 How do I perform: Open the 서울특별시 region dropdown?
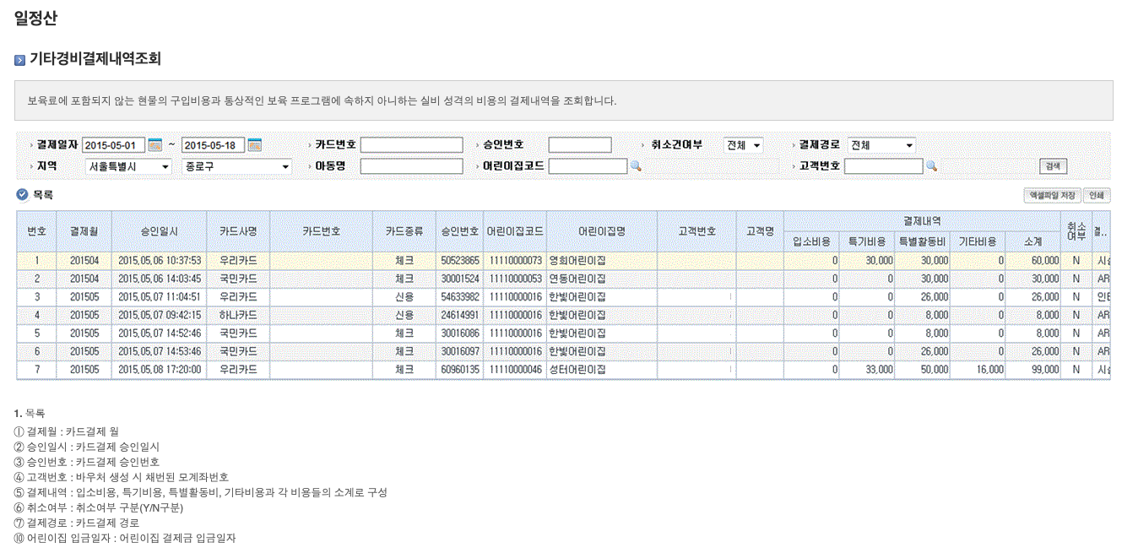pos(128,166)
